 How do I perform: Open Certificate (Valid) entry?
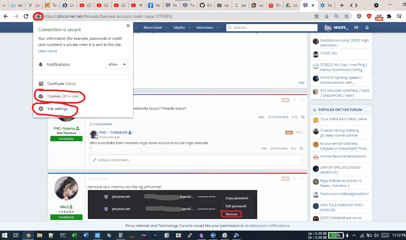coord(83,84)
